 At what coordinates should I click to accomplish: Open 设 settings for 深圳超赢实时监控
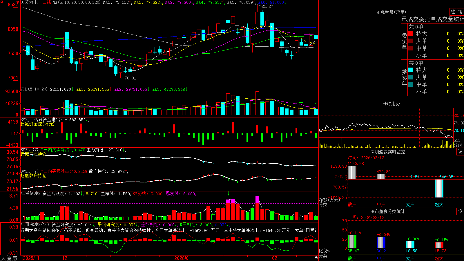460,152
